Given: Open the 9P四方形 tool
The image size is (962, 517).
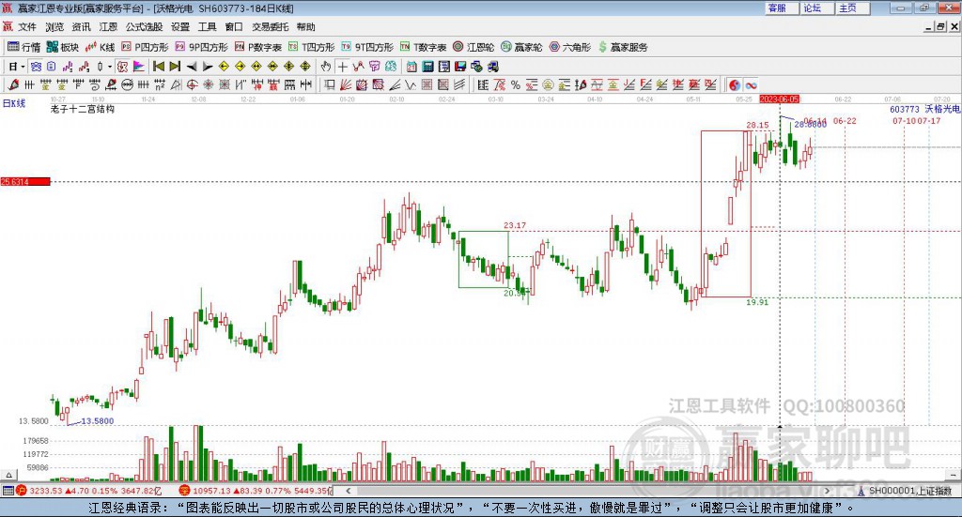Looking at the screenshot, I should pos(201,47).
